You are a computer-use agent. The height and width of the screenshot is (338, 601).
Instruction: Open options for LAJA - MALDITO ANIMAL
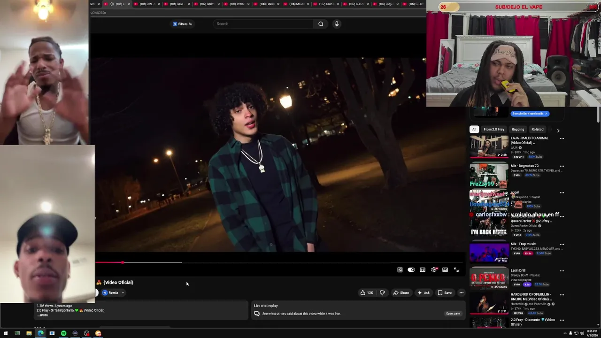(x=562, y=138)
